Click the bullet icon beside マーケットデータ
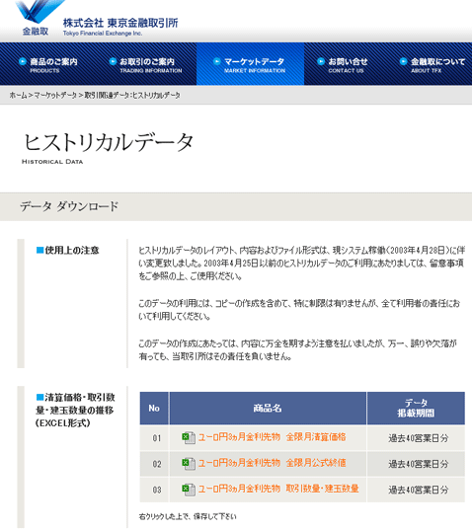 point(217,61)
